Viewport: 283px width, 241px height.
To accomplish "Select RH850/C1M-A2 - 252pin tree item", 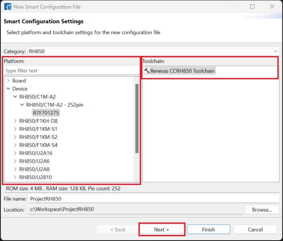I will [x=55, y=105].
